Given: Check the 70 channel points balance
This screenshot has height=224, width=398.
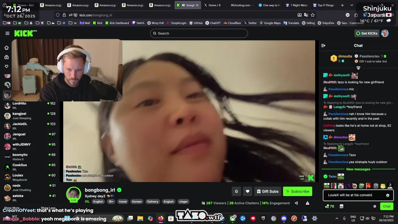Looking at the screenshot, I should click(330, 206).
